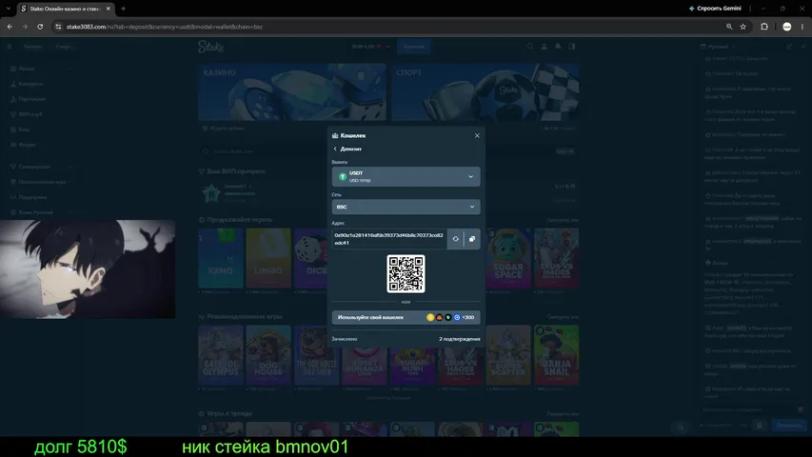Open the Chrome extensions puzzle icon

[764, 27]
